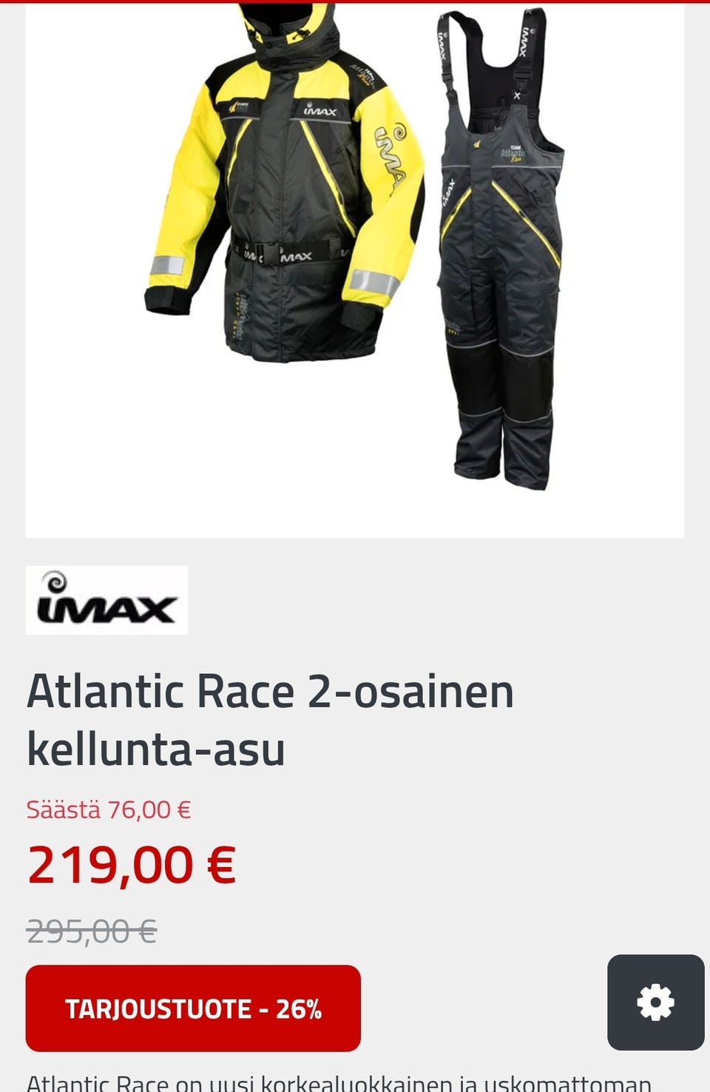Click the crossed-out price 295,00 €
This screenshot has width=710, height=1092.
coord(92,931)
